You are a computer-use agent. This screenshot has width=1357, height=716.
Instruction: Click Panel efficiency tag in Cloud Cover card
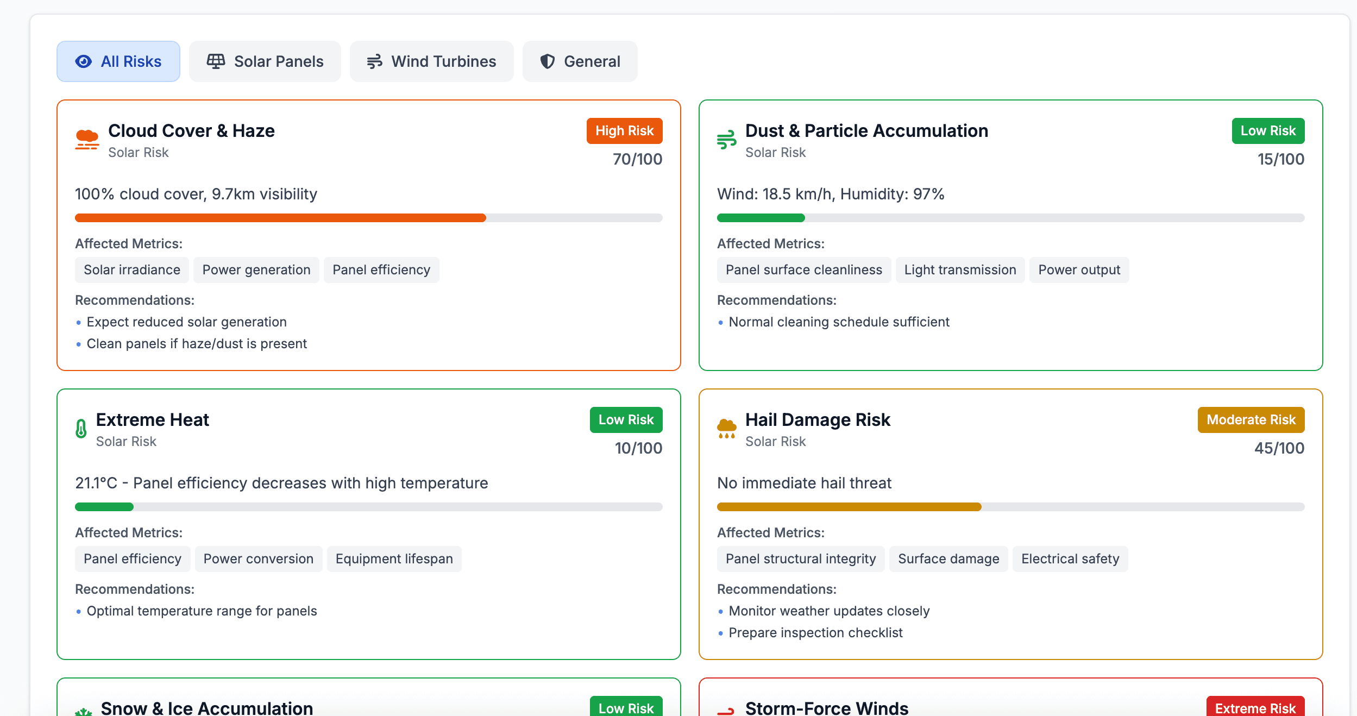381,270
